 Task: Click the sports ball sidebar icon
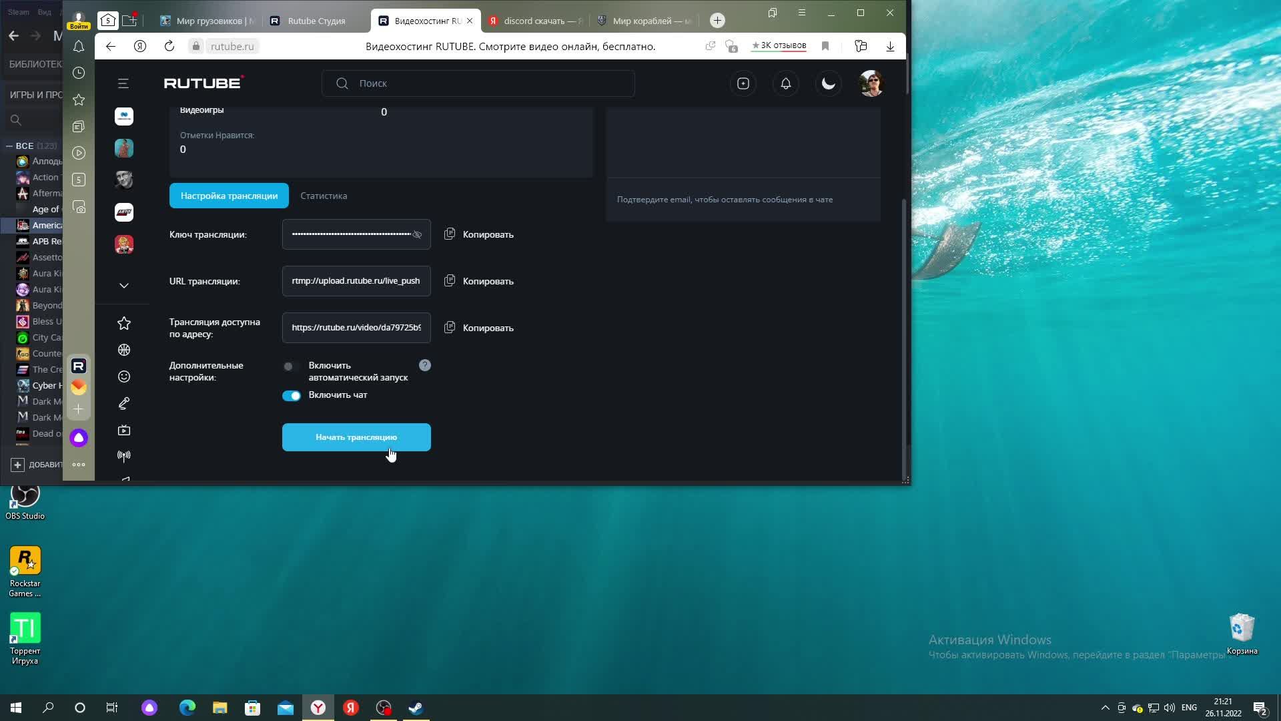(x=124, y=350)
